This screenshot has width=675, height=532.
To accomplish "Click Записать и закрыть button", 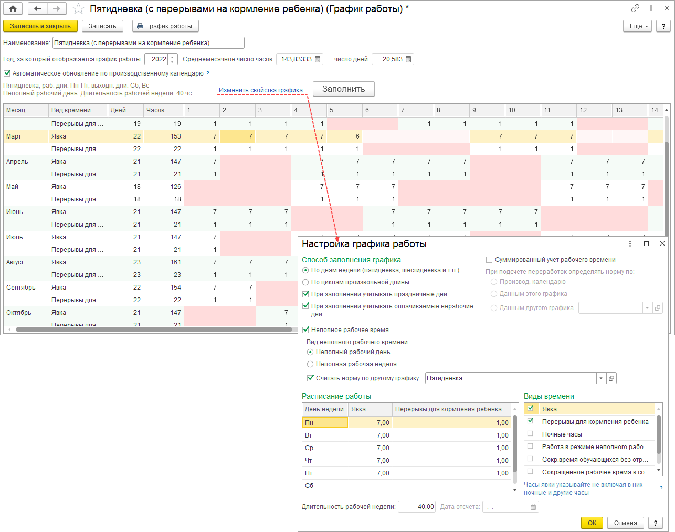I will [40, 26].
